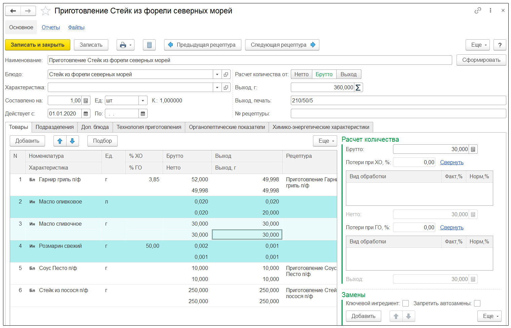Enable Ключевой ингредиент checkbox
The height and width of the screenshot is (328, 511).
tap(406, 303)
